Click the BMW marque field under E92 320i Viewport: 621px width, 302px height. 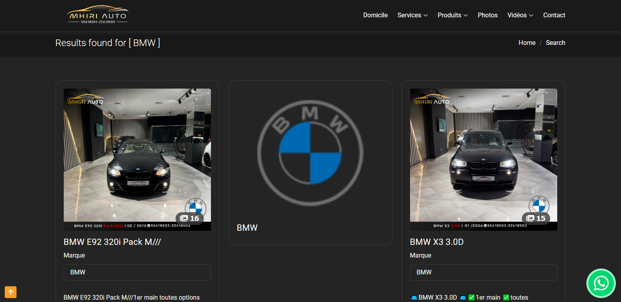pos(137,272)
